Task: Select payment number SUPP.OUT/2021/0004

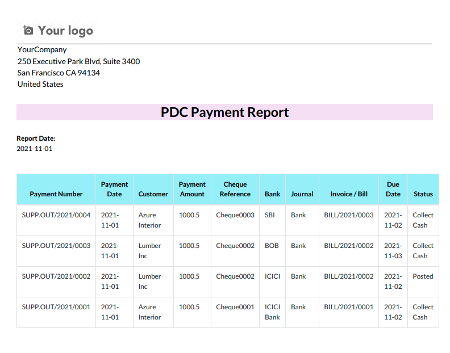Action: pyautogui.click(x=56, y=215)
